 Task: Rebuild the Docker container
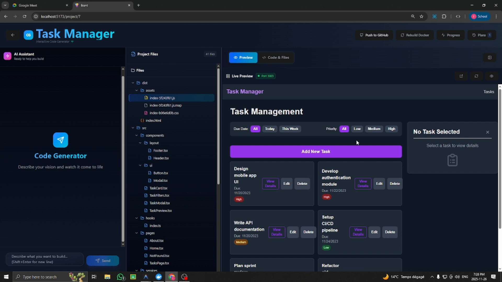tap(415, 35)
